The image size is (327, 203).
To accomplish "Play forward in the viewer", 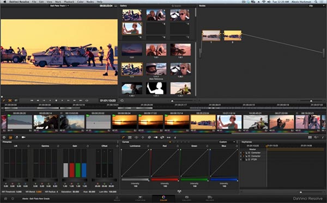I will (x=62, y=100).
